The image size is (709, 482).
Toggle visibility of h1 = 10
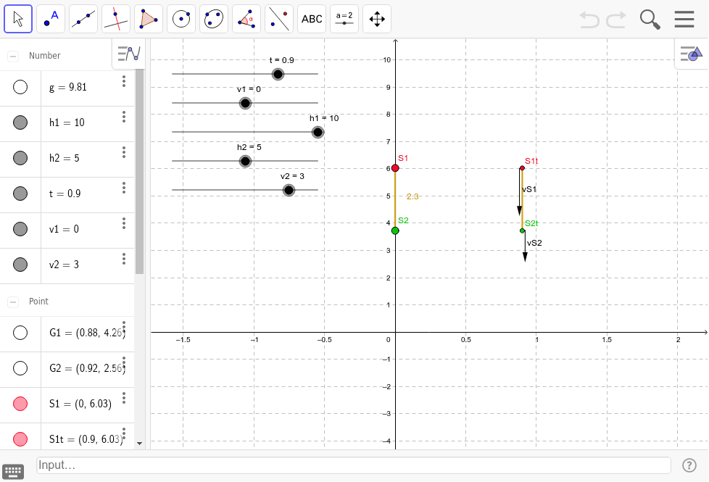(x=20, y=122)
